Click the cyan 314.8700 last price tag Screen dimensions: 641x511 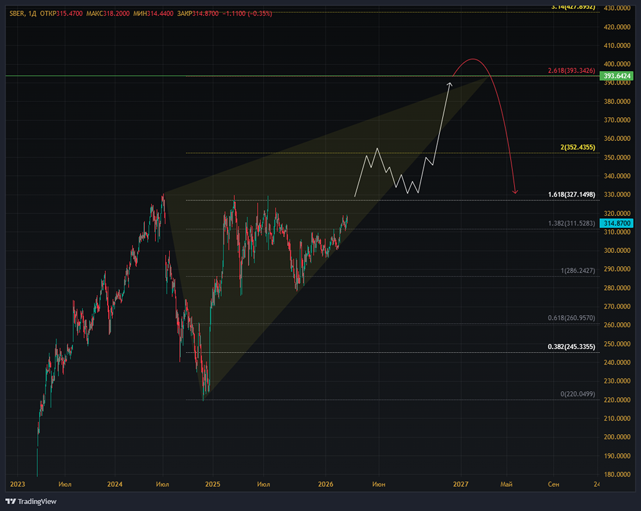[x=616, y=223]
